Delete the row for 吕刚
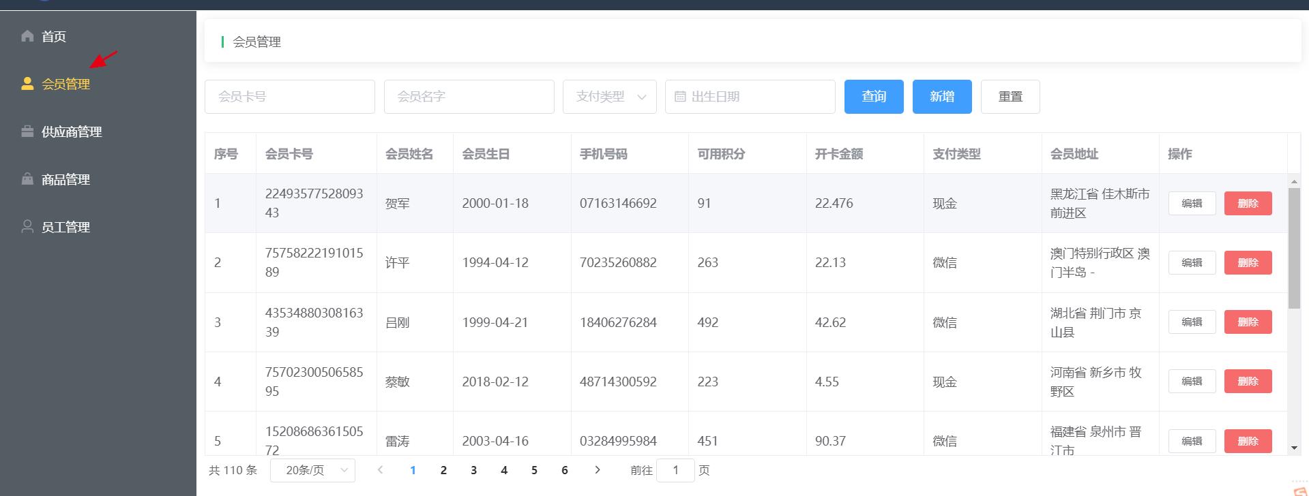 click(1248, 322)
